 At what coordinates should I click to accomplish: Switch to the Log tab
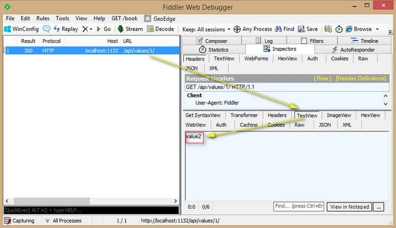click(x=264, y=41)
